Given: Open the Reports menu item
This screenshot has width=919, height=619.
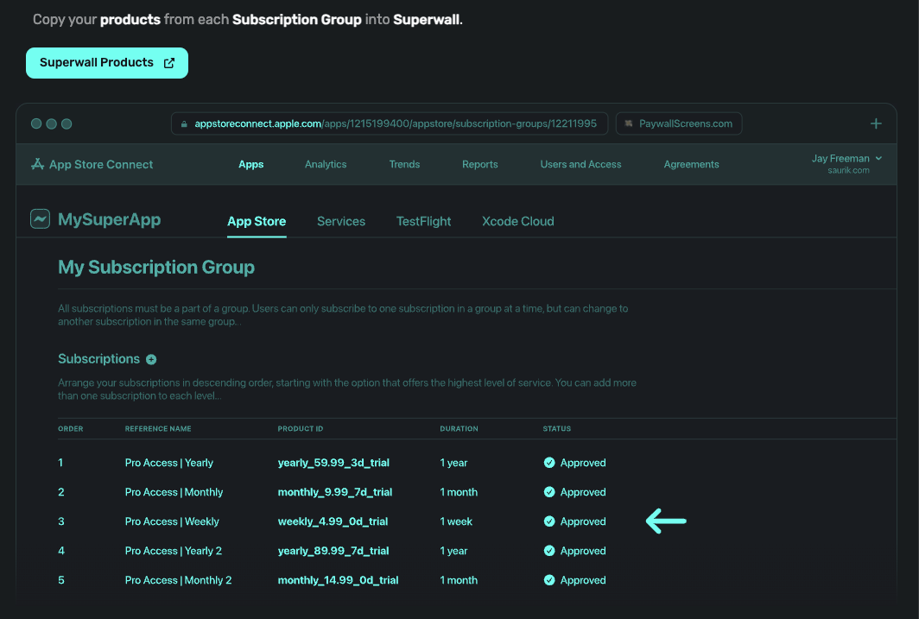Looking at the screenshot, I should 480,165.
